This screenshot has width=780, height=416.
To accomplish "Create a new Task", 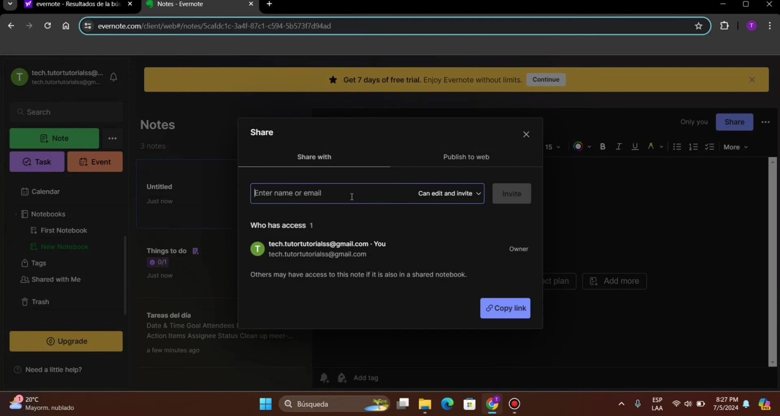I will coord(37,162).
